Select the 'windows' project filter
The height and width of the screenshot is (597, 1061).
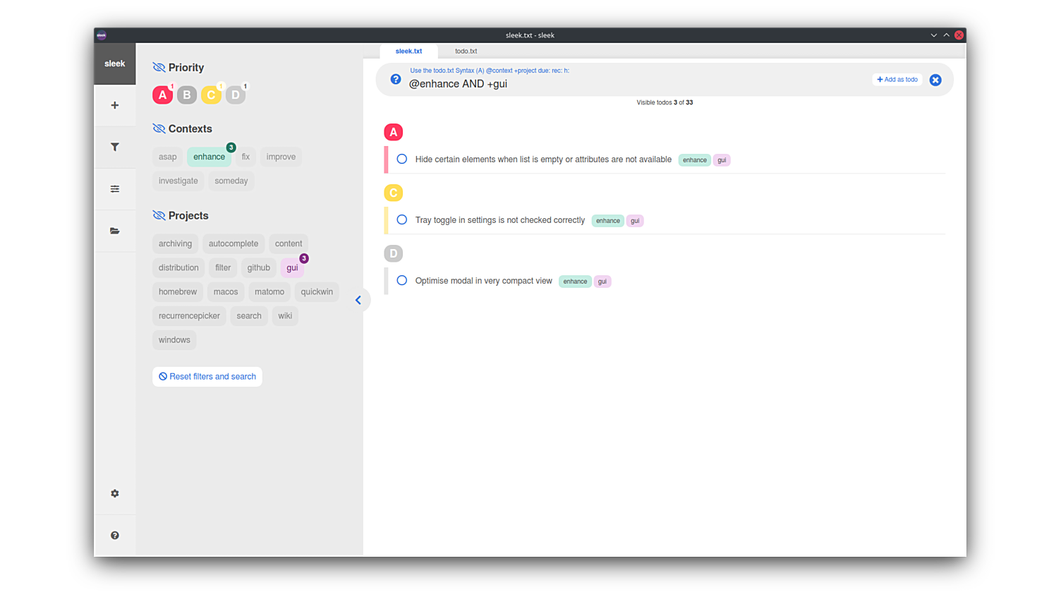click(x=174, y=339)
